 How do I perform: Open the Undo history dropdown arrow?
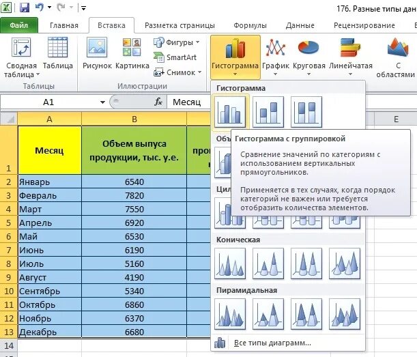tap(49, 8)
